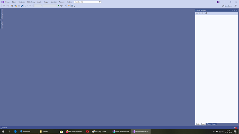Open the Araç Kutusu side tab
Image resolution: width=239 pixels, height=134 pixels.
2,24
